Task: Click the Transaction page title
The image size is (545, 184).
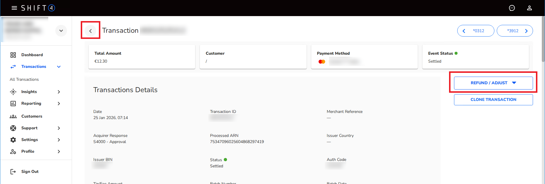Action: (120, 31)
